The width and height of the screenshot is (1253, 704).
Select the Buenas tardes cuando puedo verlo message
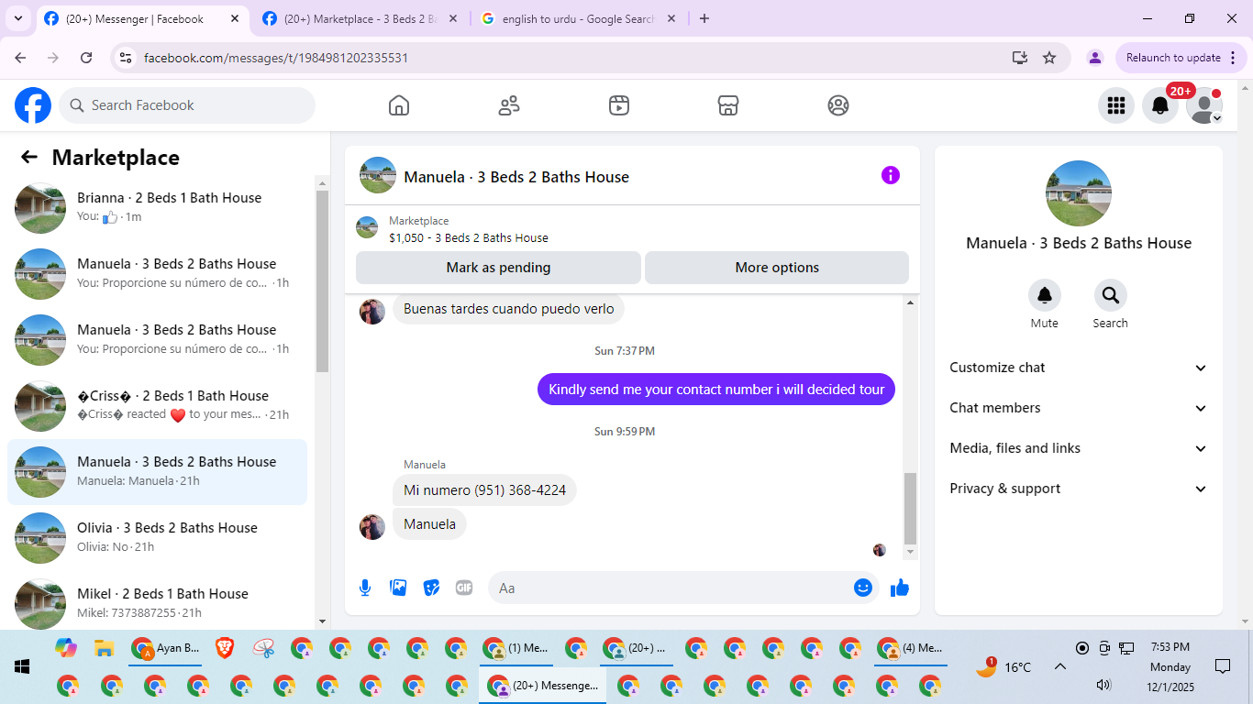click(x=509, y=309)
